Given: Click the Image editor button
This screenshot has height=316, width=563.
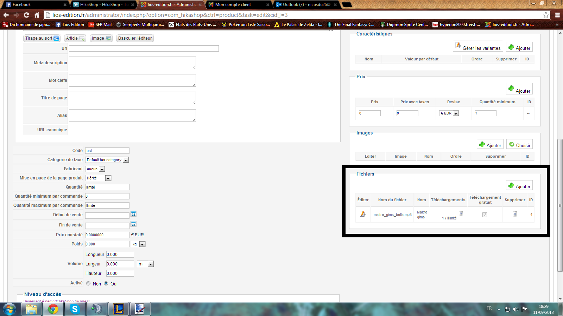Looking at the screenshot, I should [x=101, y=38].
